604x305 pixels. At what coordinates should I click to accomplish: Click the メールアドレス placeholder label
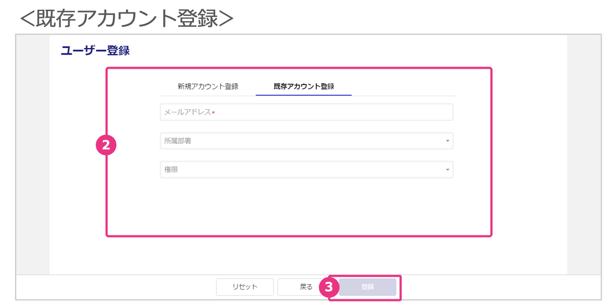click(187, 112)
